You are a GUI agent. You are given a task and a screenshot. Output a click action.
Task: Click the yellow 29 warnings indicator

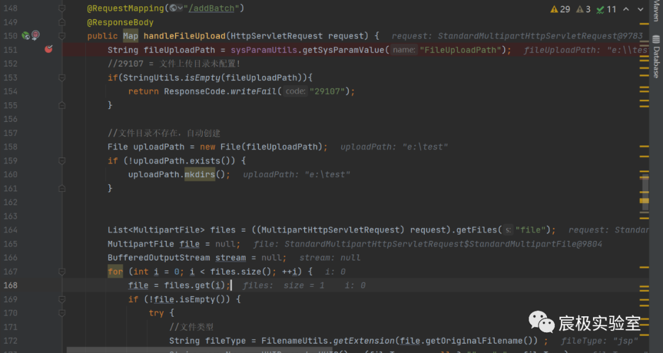point(560,9)
